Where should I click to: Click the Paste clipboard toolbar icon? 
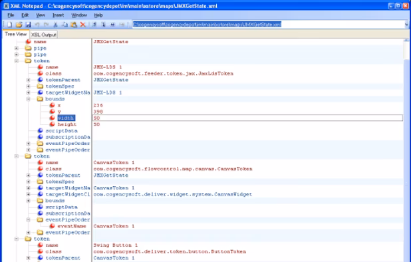74,25
